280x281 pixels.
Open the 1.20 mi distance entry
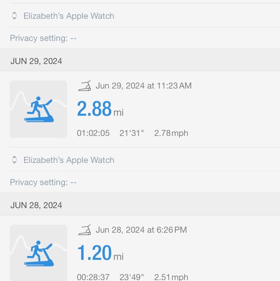click(100, 253)
